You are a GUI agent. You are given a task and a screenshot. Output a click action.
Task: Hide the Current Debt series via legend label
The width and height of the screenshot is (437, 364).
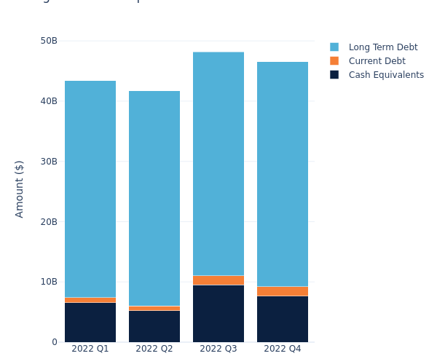[377, 61]
